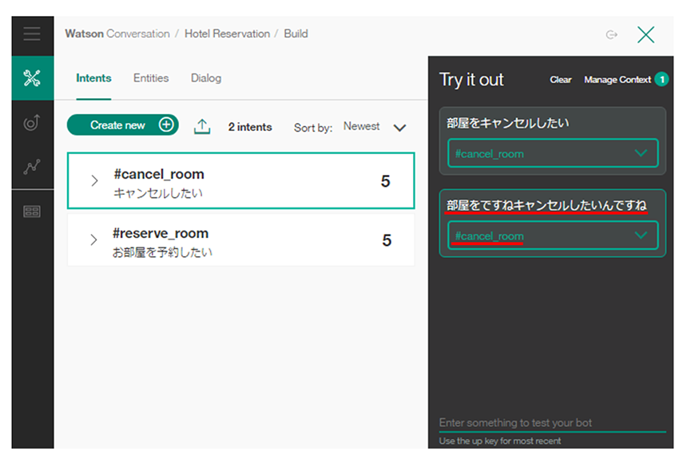
Task: Click the upload intents icon
Action: point(202,127)
